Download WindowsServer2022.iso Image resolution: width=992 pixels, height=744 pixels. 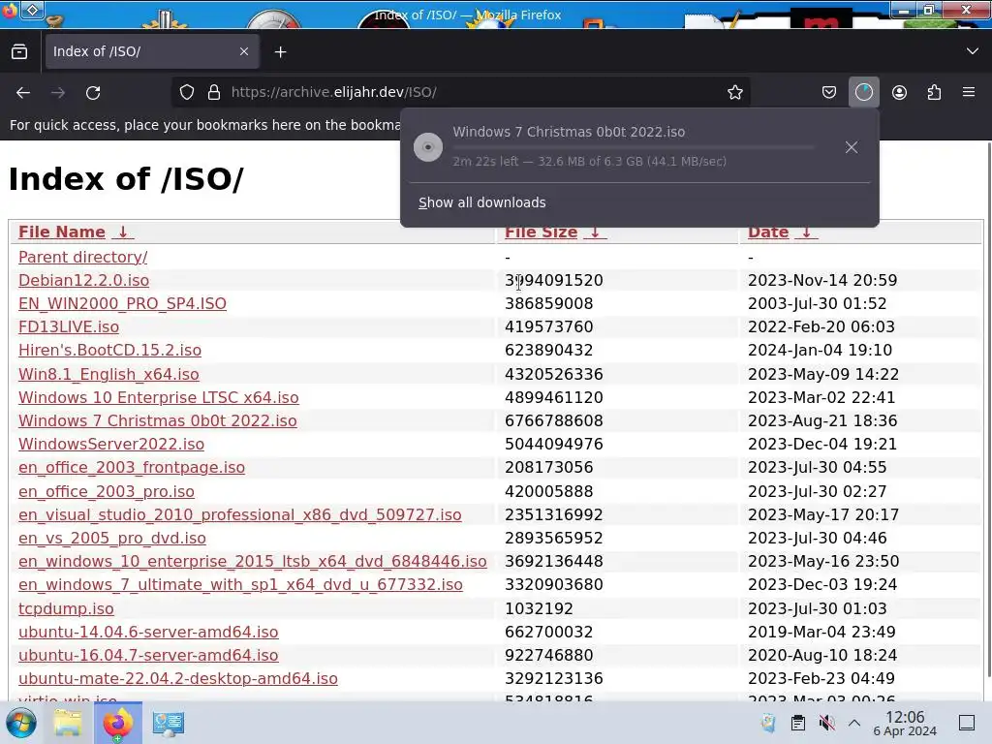pos(111,444)
